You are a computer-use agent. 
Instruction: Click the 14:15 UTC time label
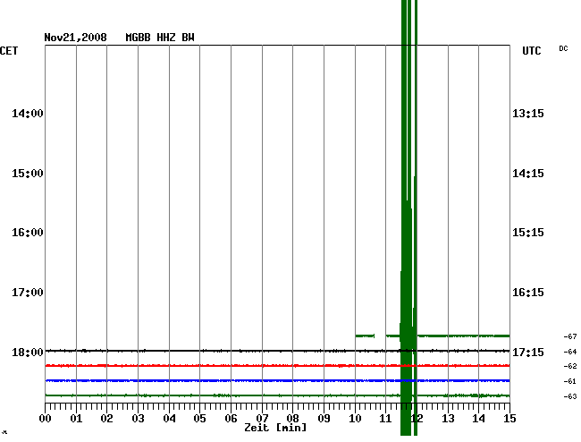click(528, 174)
